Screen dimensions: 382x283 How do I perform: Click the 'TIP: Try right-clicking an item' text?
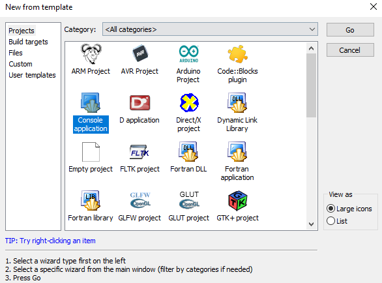click(x=50, y=241)
